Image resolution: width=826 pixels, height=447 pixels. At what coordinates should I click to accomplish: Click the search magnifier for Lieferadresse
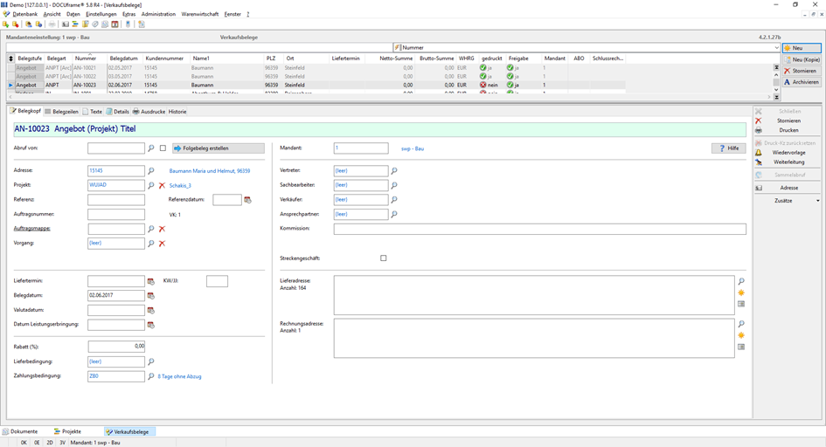(x=741, y=281)
